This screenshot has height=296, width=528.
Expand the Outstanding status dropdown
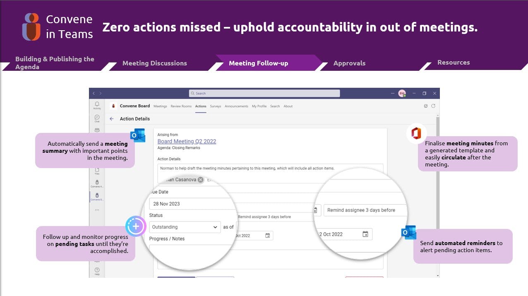[x=215, y=227]
